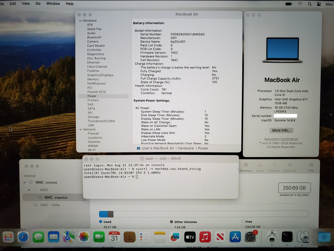Click Power in the bottom path bar

[x=203, y=148]
